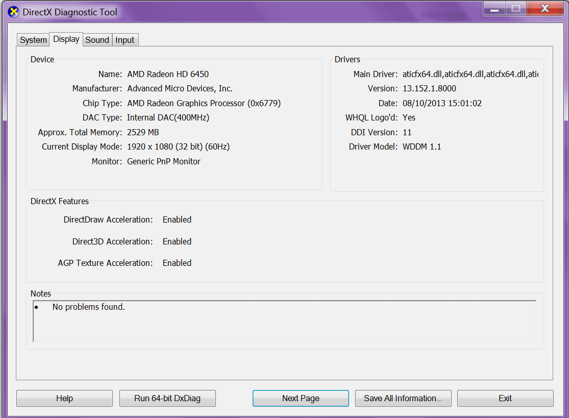
Task: Click the No problems found note
Action: (x=89, y=307)
